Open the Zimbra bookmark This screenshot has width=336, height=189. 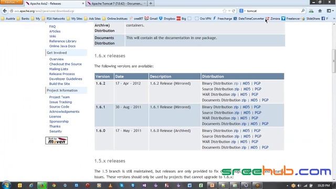point(273,19)
